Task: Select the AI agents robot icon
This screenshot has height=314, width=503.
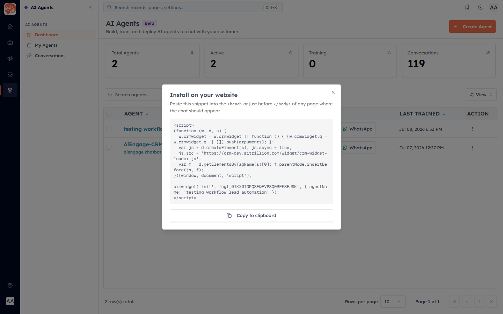Action: (10, 90)
